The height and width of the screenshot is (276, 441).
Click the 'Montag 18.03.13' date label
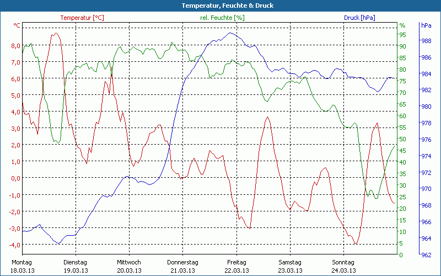click(22, 267)
